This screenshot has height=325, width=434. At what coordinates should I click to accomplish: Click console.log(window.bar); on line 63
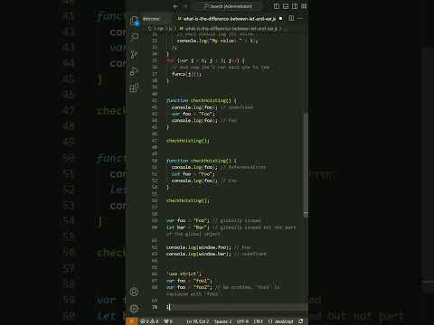tap(198, 254)
